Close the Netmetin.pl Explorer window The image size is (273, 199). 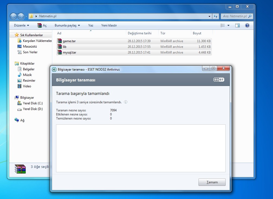point(247,6)
